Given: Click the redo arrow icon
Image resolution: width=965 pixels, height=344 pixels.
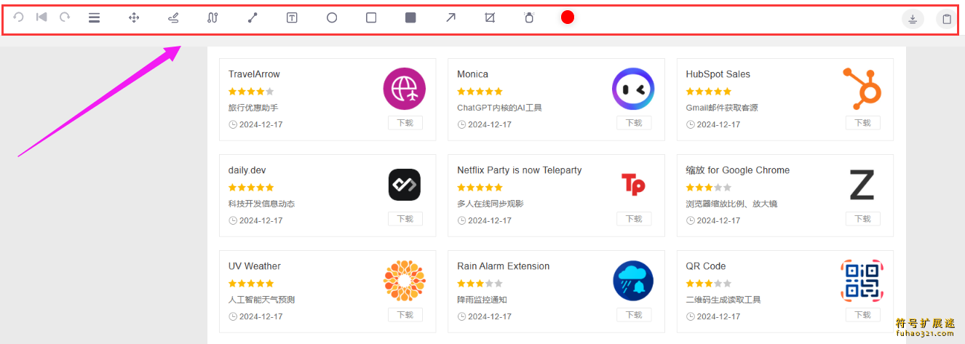Looking at the screenshot, I should click(x=65, y=17).
